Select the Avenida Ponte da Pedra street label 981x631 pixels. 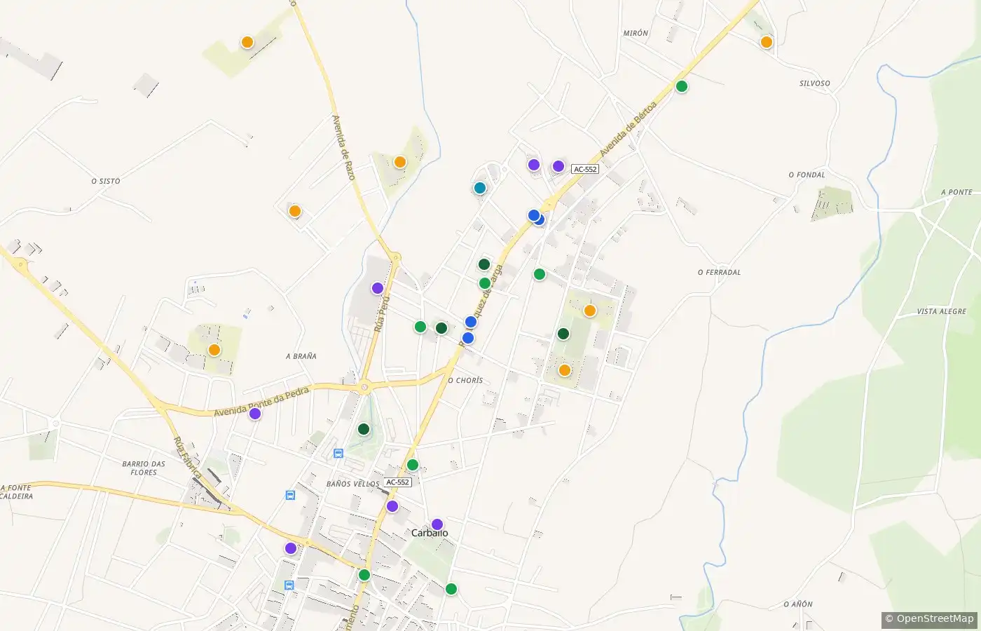click(x=262, y=402)
